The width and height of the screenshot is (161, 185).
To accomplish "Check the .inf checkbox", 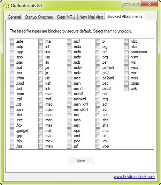I will tap(40, 47).
